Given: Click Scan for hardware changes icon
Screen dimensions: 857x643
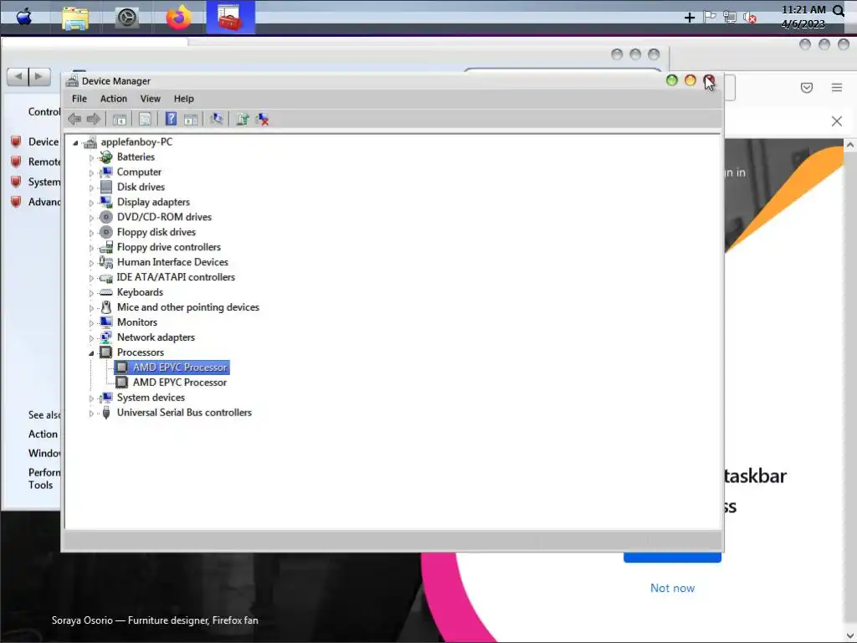Looking at the screenshot, I should (217, 119).
